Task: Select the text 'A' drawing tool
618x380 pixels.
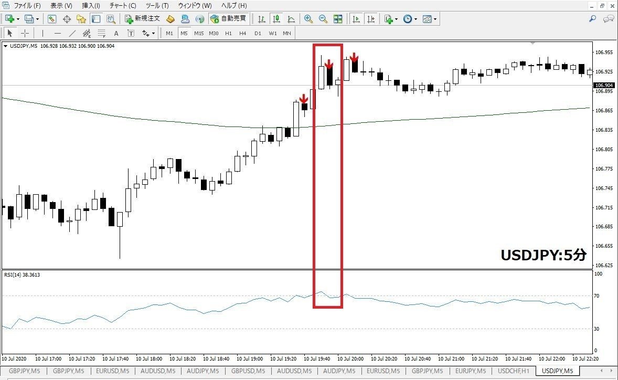Action: point(116,33)
